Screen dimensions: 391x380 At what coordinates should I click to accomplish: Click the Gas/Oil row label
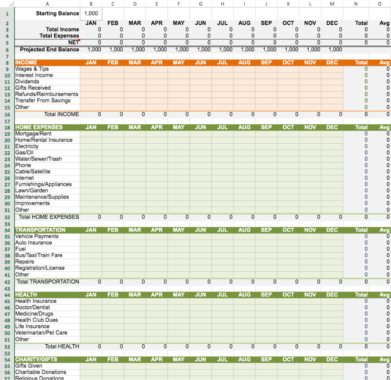pyautogui.click(x=24, y=153)
